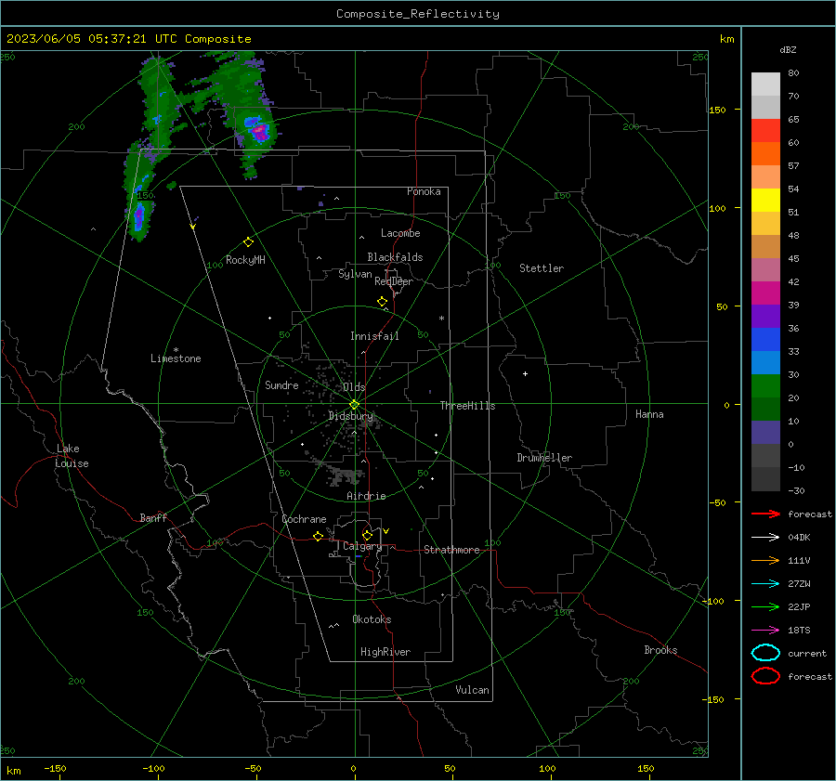Select the HighRiver label
This screenshot has height=781, width=836.
[385, 652]
